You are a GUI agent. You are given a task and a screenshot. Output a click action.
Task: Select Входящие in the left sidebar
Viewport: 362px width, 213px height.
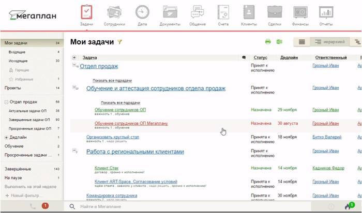[17, 52]
